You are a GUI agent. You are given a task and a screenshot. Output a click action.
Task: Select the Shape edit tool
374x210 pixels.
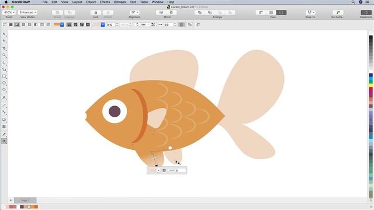pyautogui.click(x=4, y=41)
